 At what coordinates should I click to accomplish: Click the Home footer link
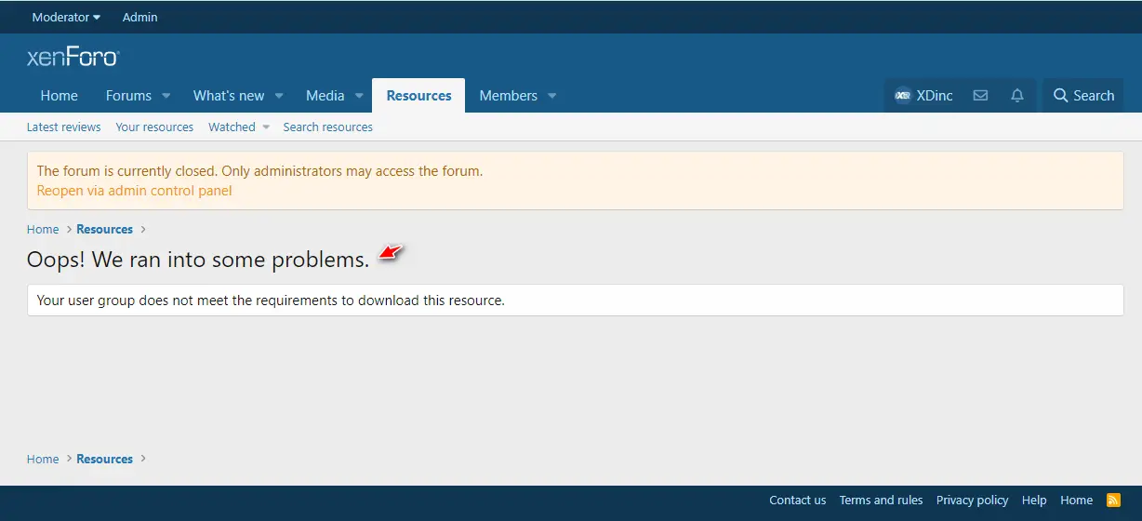click(x=1077, y=500)
